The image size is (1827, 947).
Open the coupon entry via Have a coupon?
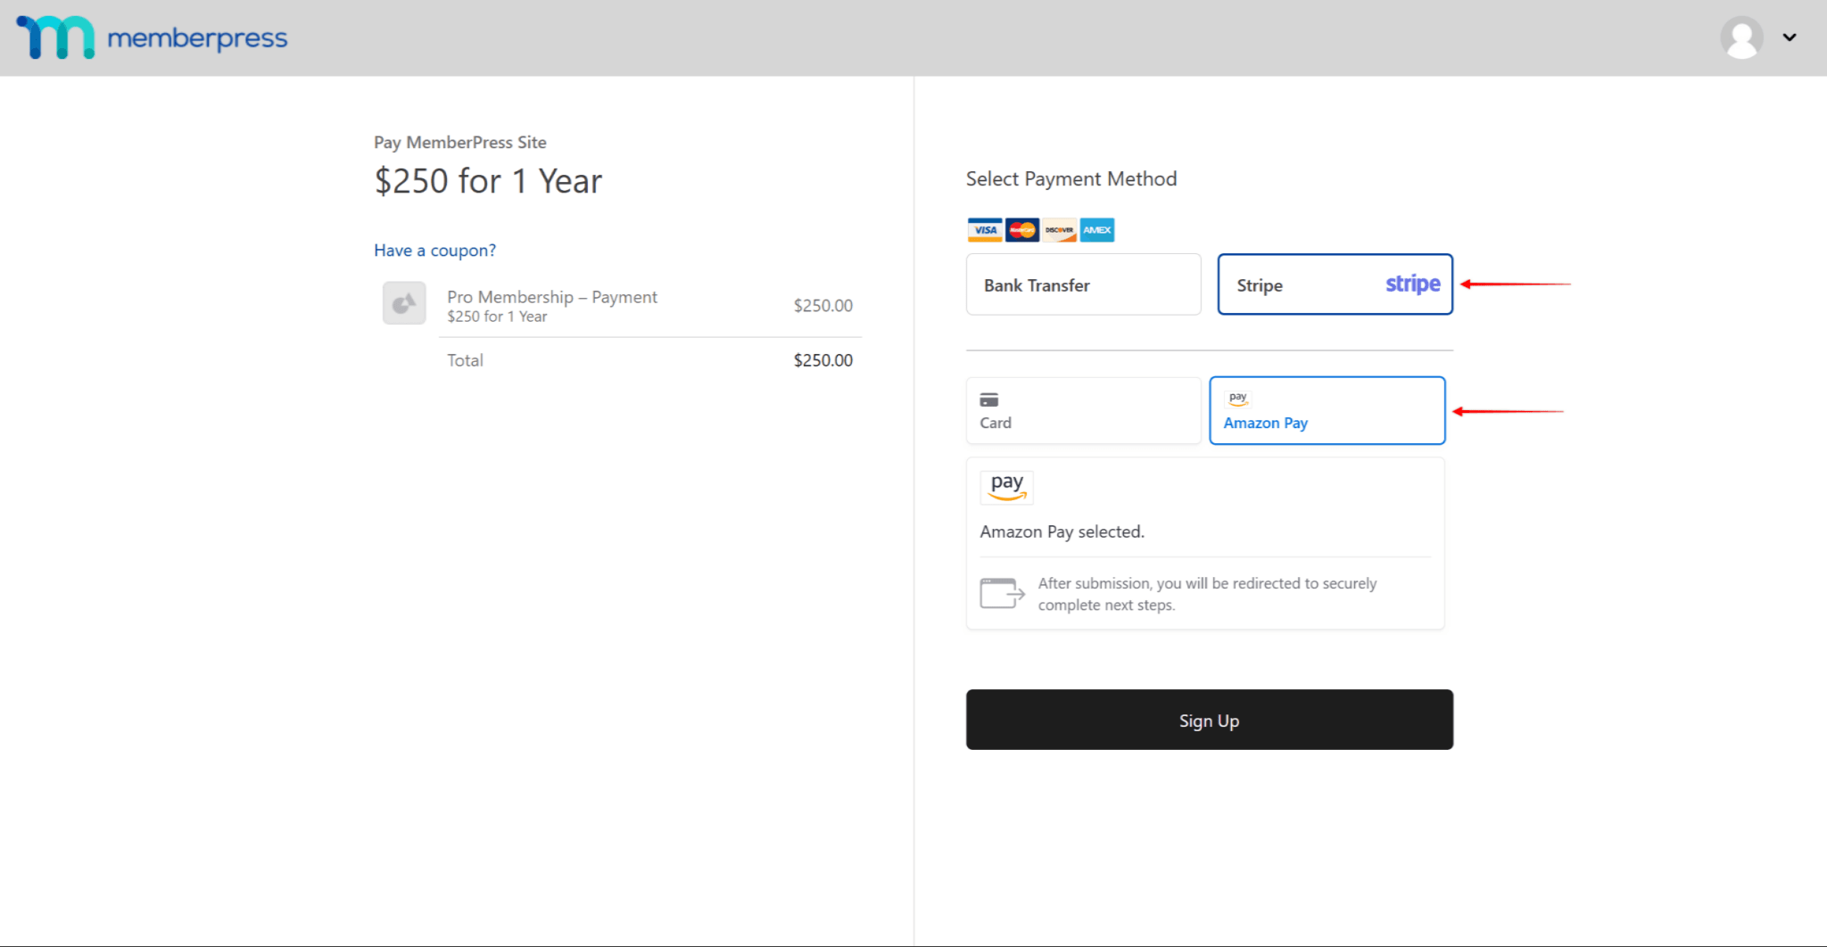point(434,250)
